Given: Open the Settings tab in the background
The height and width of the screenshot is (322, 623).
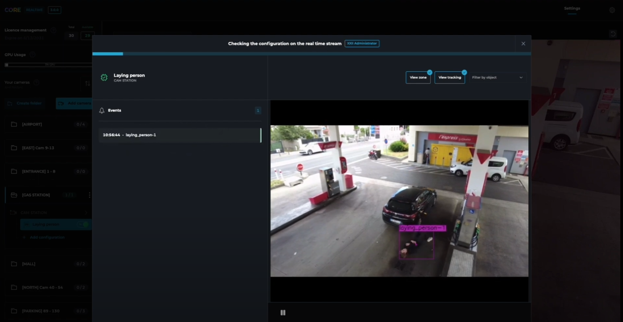Looking at the screenshot, I should pos(572,8).
